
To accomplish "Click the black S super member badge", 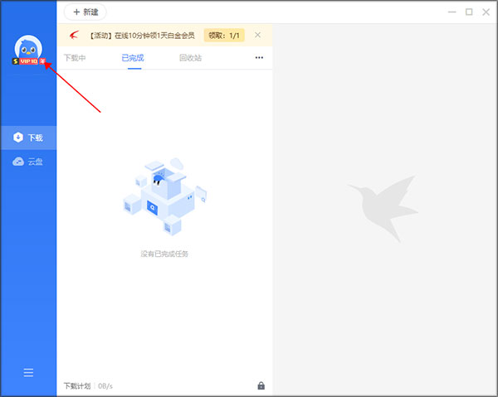I will coord(15,61).
